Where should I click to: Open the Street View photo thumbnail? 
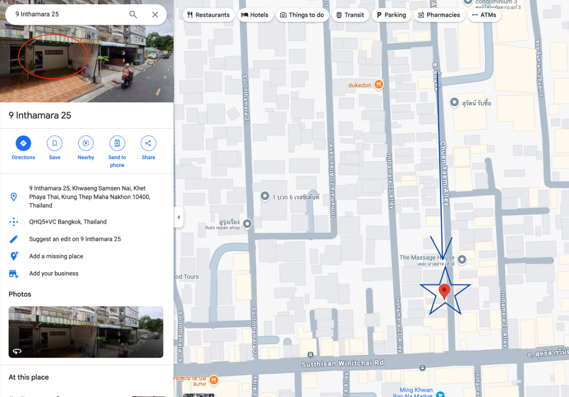point(86,332)
